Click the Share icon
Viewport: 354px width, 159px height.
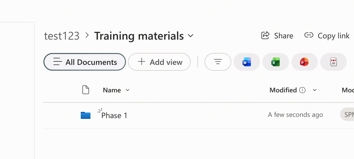pyautogui.click(x=265, y=36)
